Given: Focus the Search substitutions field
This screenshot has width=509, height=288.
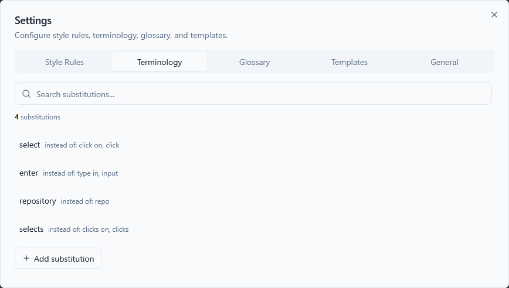Looking at the screenshot, I should point(258,94).
